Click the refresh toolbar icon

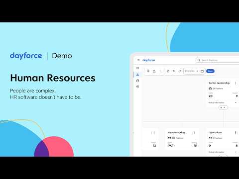pos(168,71)
